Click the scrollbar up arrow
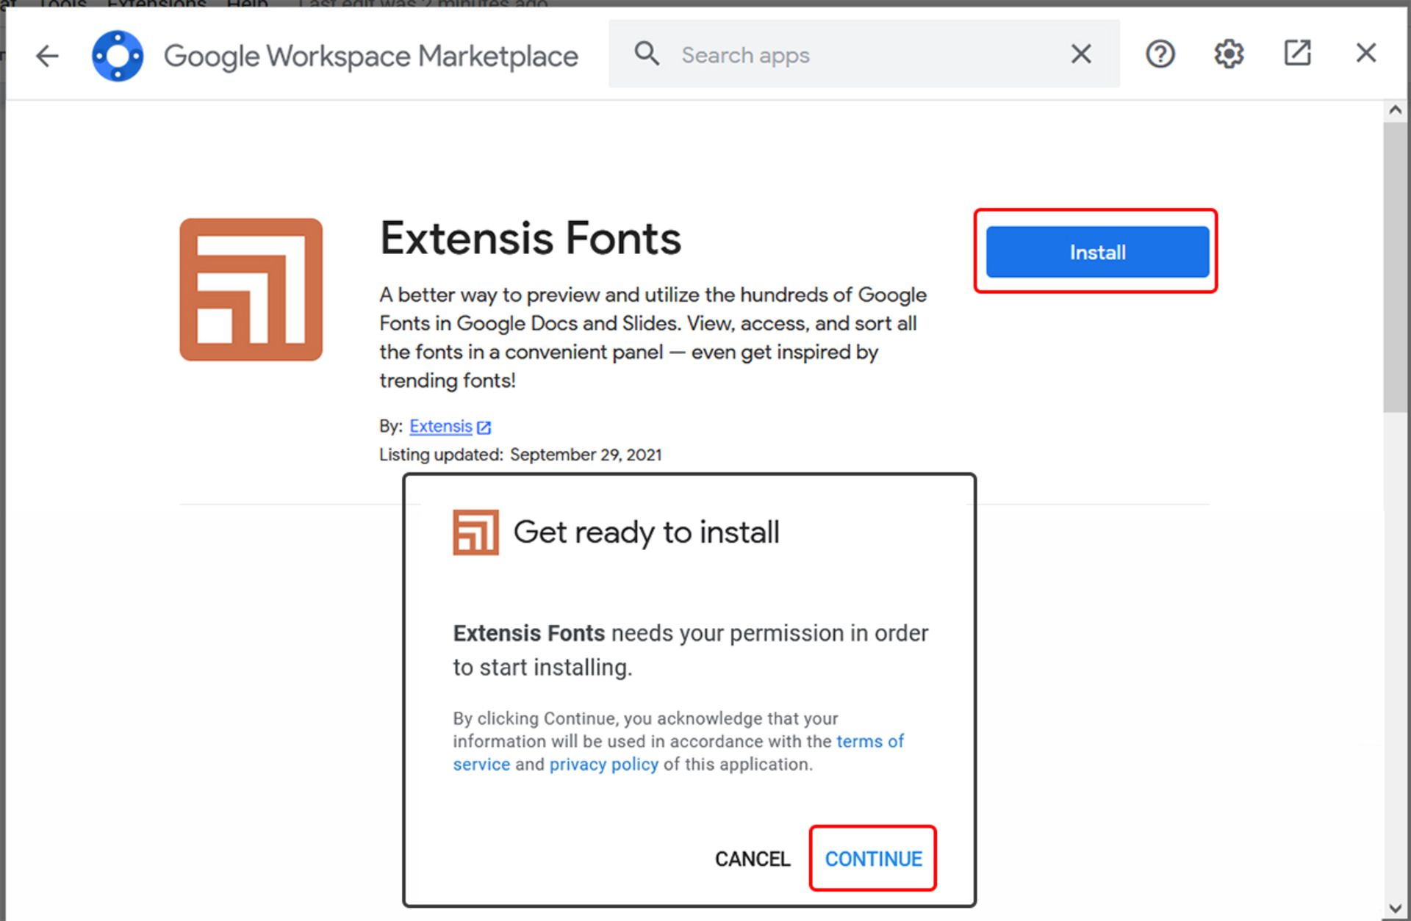 [1395, 111]
